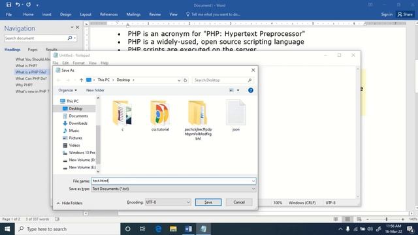Open the Word File tab
The height and width of the screenshot is (235, 418).
coord(8,14)
